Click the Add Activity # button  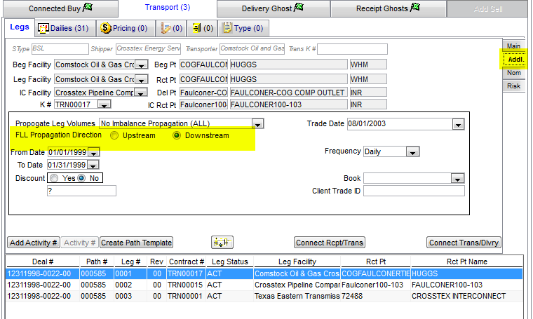click(x=33, y=243)
